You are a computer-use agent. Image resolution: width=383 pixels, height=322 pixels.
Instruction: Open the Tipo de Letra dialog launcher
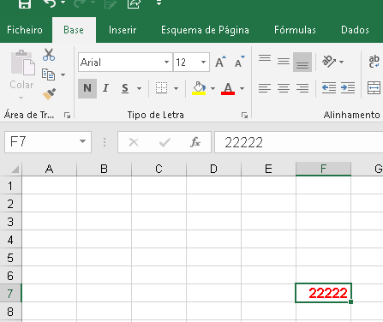tap(244, 115)
